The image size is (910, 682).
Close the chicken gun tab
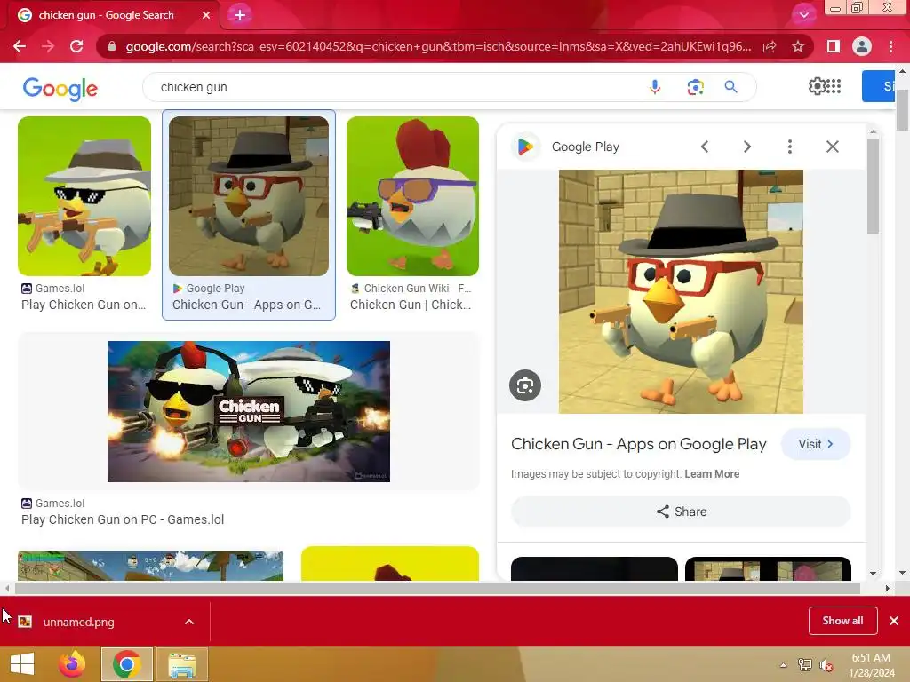pos(206,15)
